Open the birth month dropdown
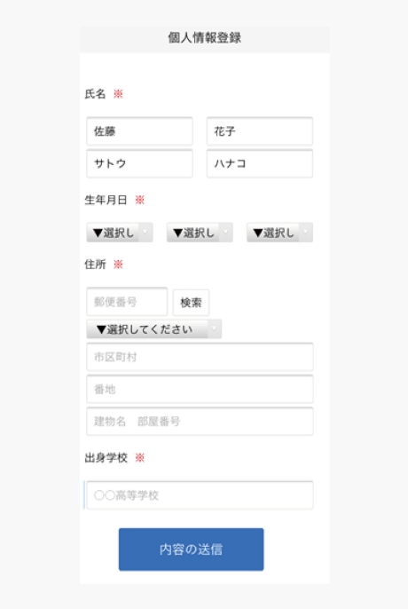Image resolution: width=408 pixels, height=609 pixels. click(x=200, y=233)
